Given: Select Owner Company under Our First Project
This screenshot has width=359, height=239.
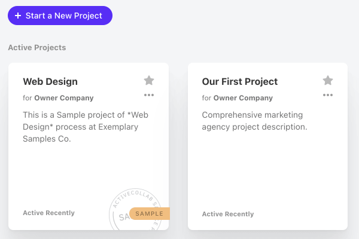Looking at the screenshot, I should click(243, 98).
